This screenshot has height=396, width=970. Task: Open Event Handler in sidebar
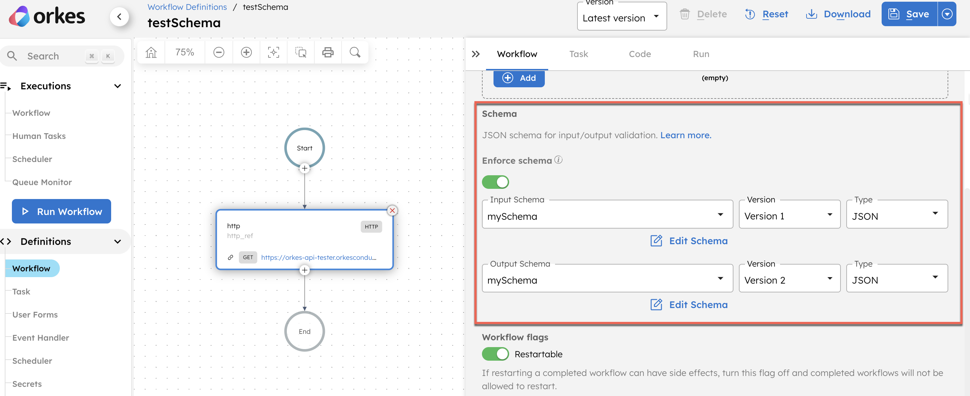(41, 338)
